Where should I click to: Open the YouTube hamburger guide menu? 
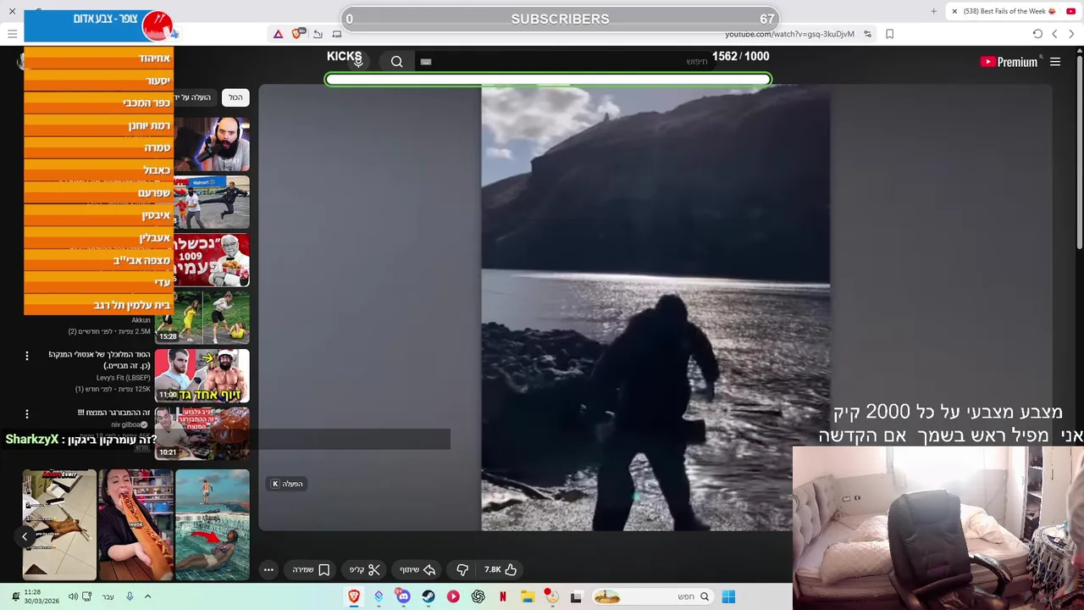click(x=1055, y=62)
